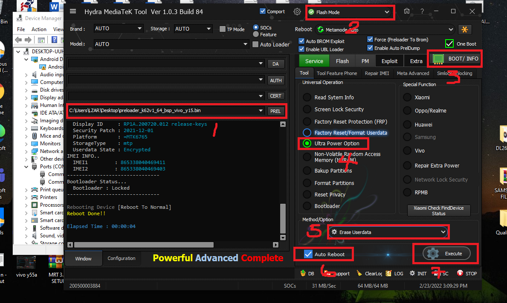The width and height of the screenshot is (507, 303).
Task: Open the Configuration tab at bottom
Action: [x=121, y=258]
